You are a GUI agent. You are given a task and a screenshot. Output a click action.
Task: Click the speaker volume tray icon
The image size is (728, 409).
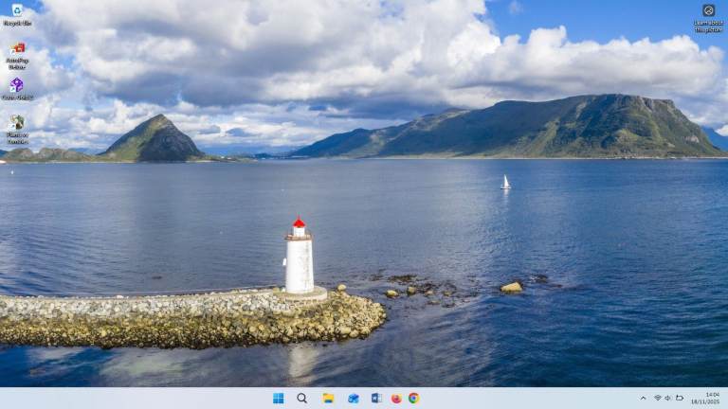click(x=668, y=399)
